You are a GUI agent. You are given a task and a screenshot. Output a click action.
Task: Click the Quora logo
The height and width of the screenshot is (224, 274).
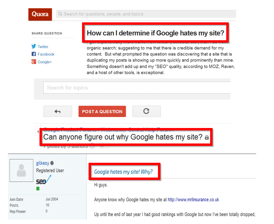click(40, 14)
